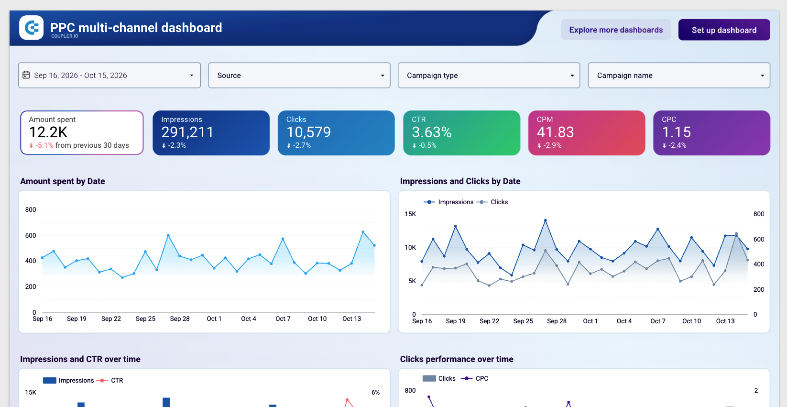Image resolution: width=787 pixels, height=407 pixels.
Task: Click the Oct 13 axis label in Amount spent chart
Action: coord(351,319)
